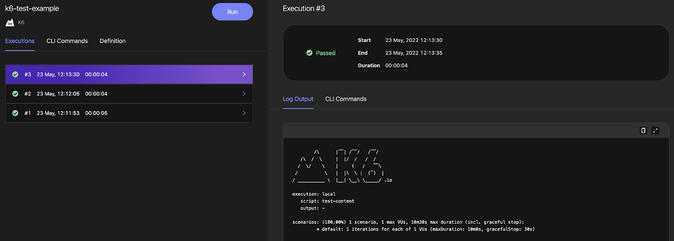Click the 00:00:04 Duration value in the summary card
This screenshot has height=241, width=674.
396,65
